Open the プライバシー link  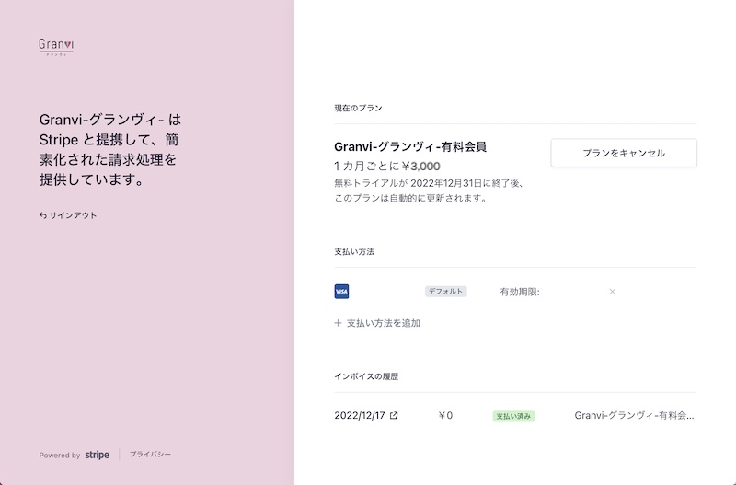click(150, 454)
